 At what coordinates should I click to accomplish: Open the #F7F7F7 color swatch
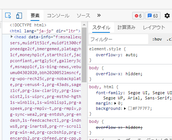[x=130, y=108]
